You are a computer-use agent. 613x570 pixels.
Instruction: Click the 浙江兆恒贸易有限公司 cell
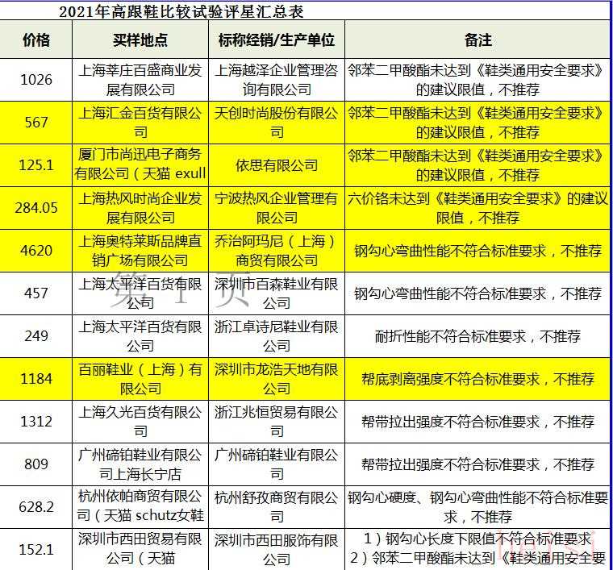tap(276, 422)
